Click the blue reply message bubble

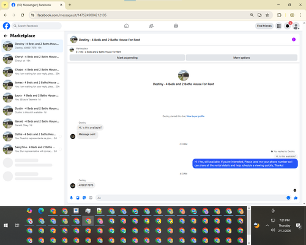tap(245, 164)
